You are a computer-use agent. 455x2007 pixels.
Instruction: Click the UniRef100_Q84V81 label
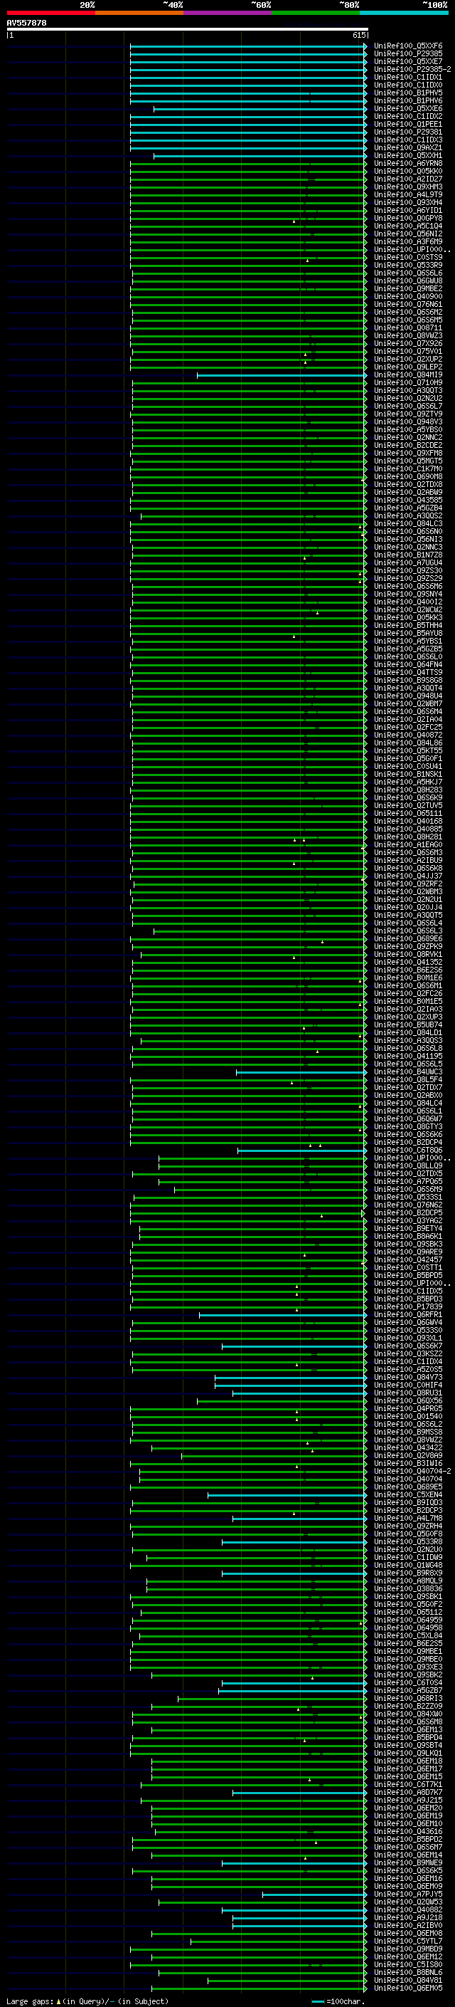[x=408, y=1981]
